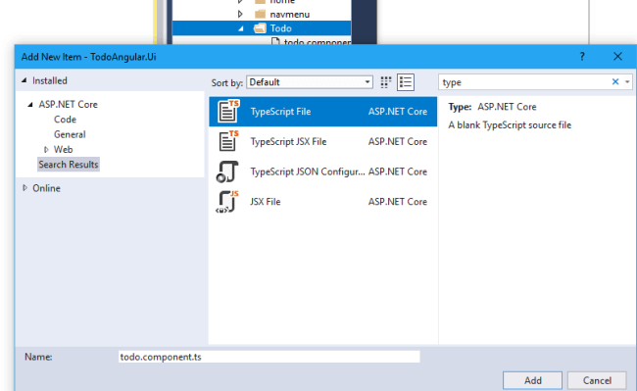
Task: Close the Add New Item dialog
Action: 617,57
